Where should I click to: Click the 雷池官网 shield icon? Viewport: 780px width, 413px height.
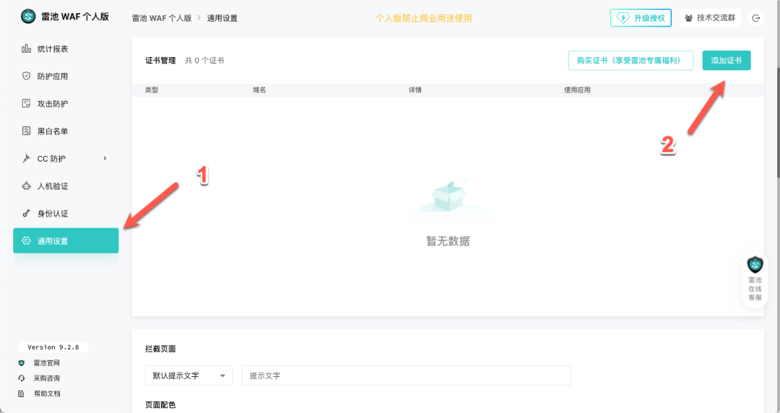22,363
